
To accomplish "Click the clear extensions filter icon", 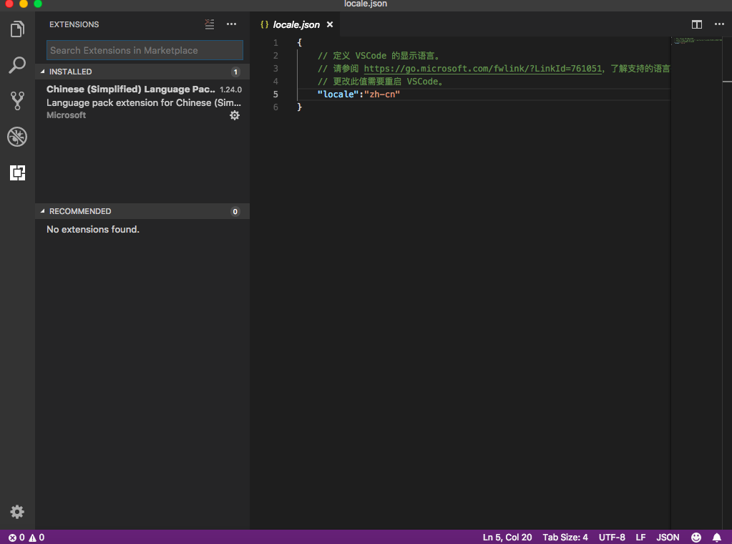I will pos(209,24).
